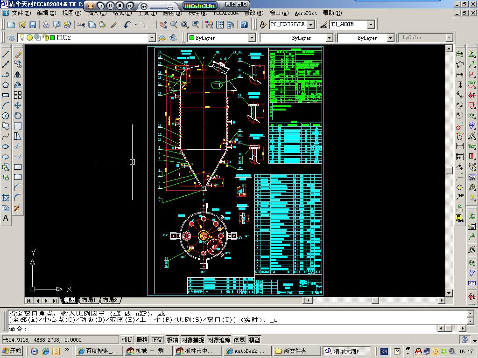The image size is (478, 358).
Task: Switch to the 百度搜索 taskbar window
Action: [98, 351]
